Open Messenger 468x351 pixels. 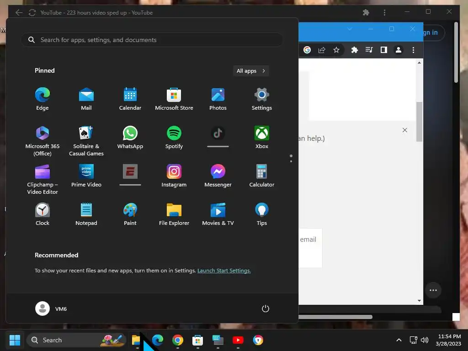(x=218, y=175)
